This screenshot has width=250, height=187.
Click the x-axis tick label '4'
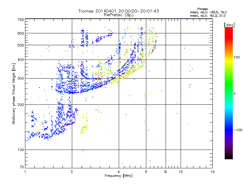pyautogui.click(x=119, y=172)
